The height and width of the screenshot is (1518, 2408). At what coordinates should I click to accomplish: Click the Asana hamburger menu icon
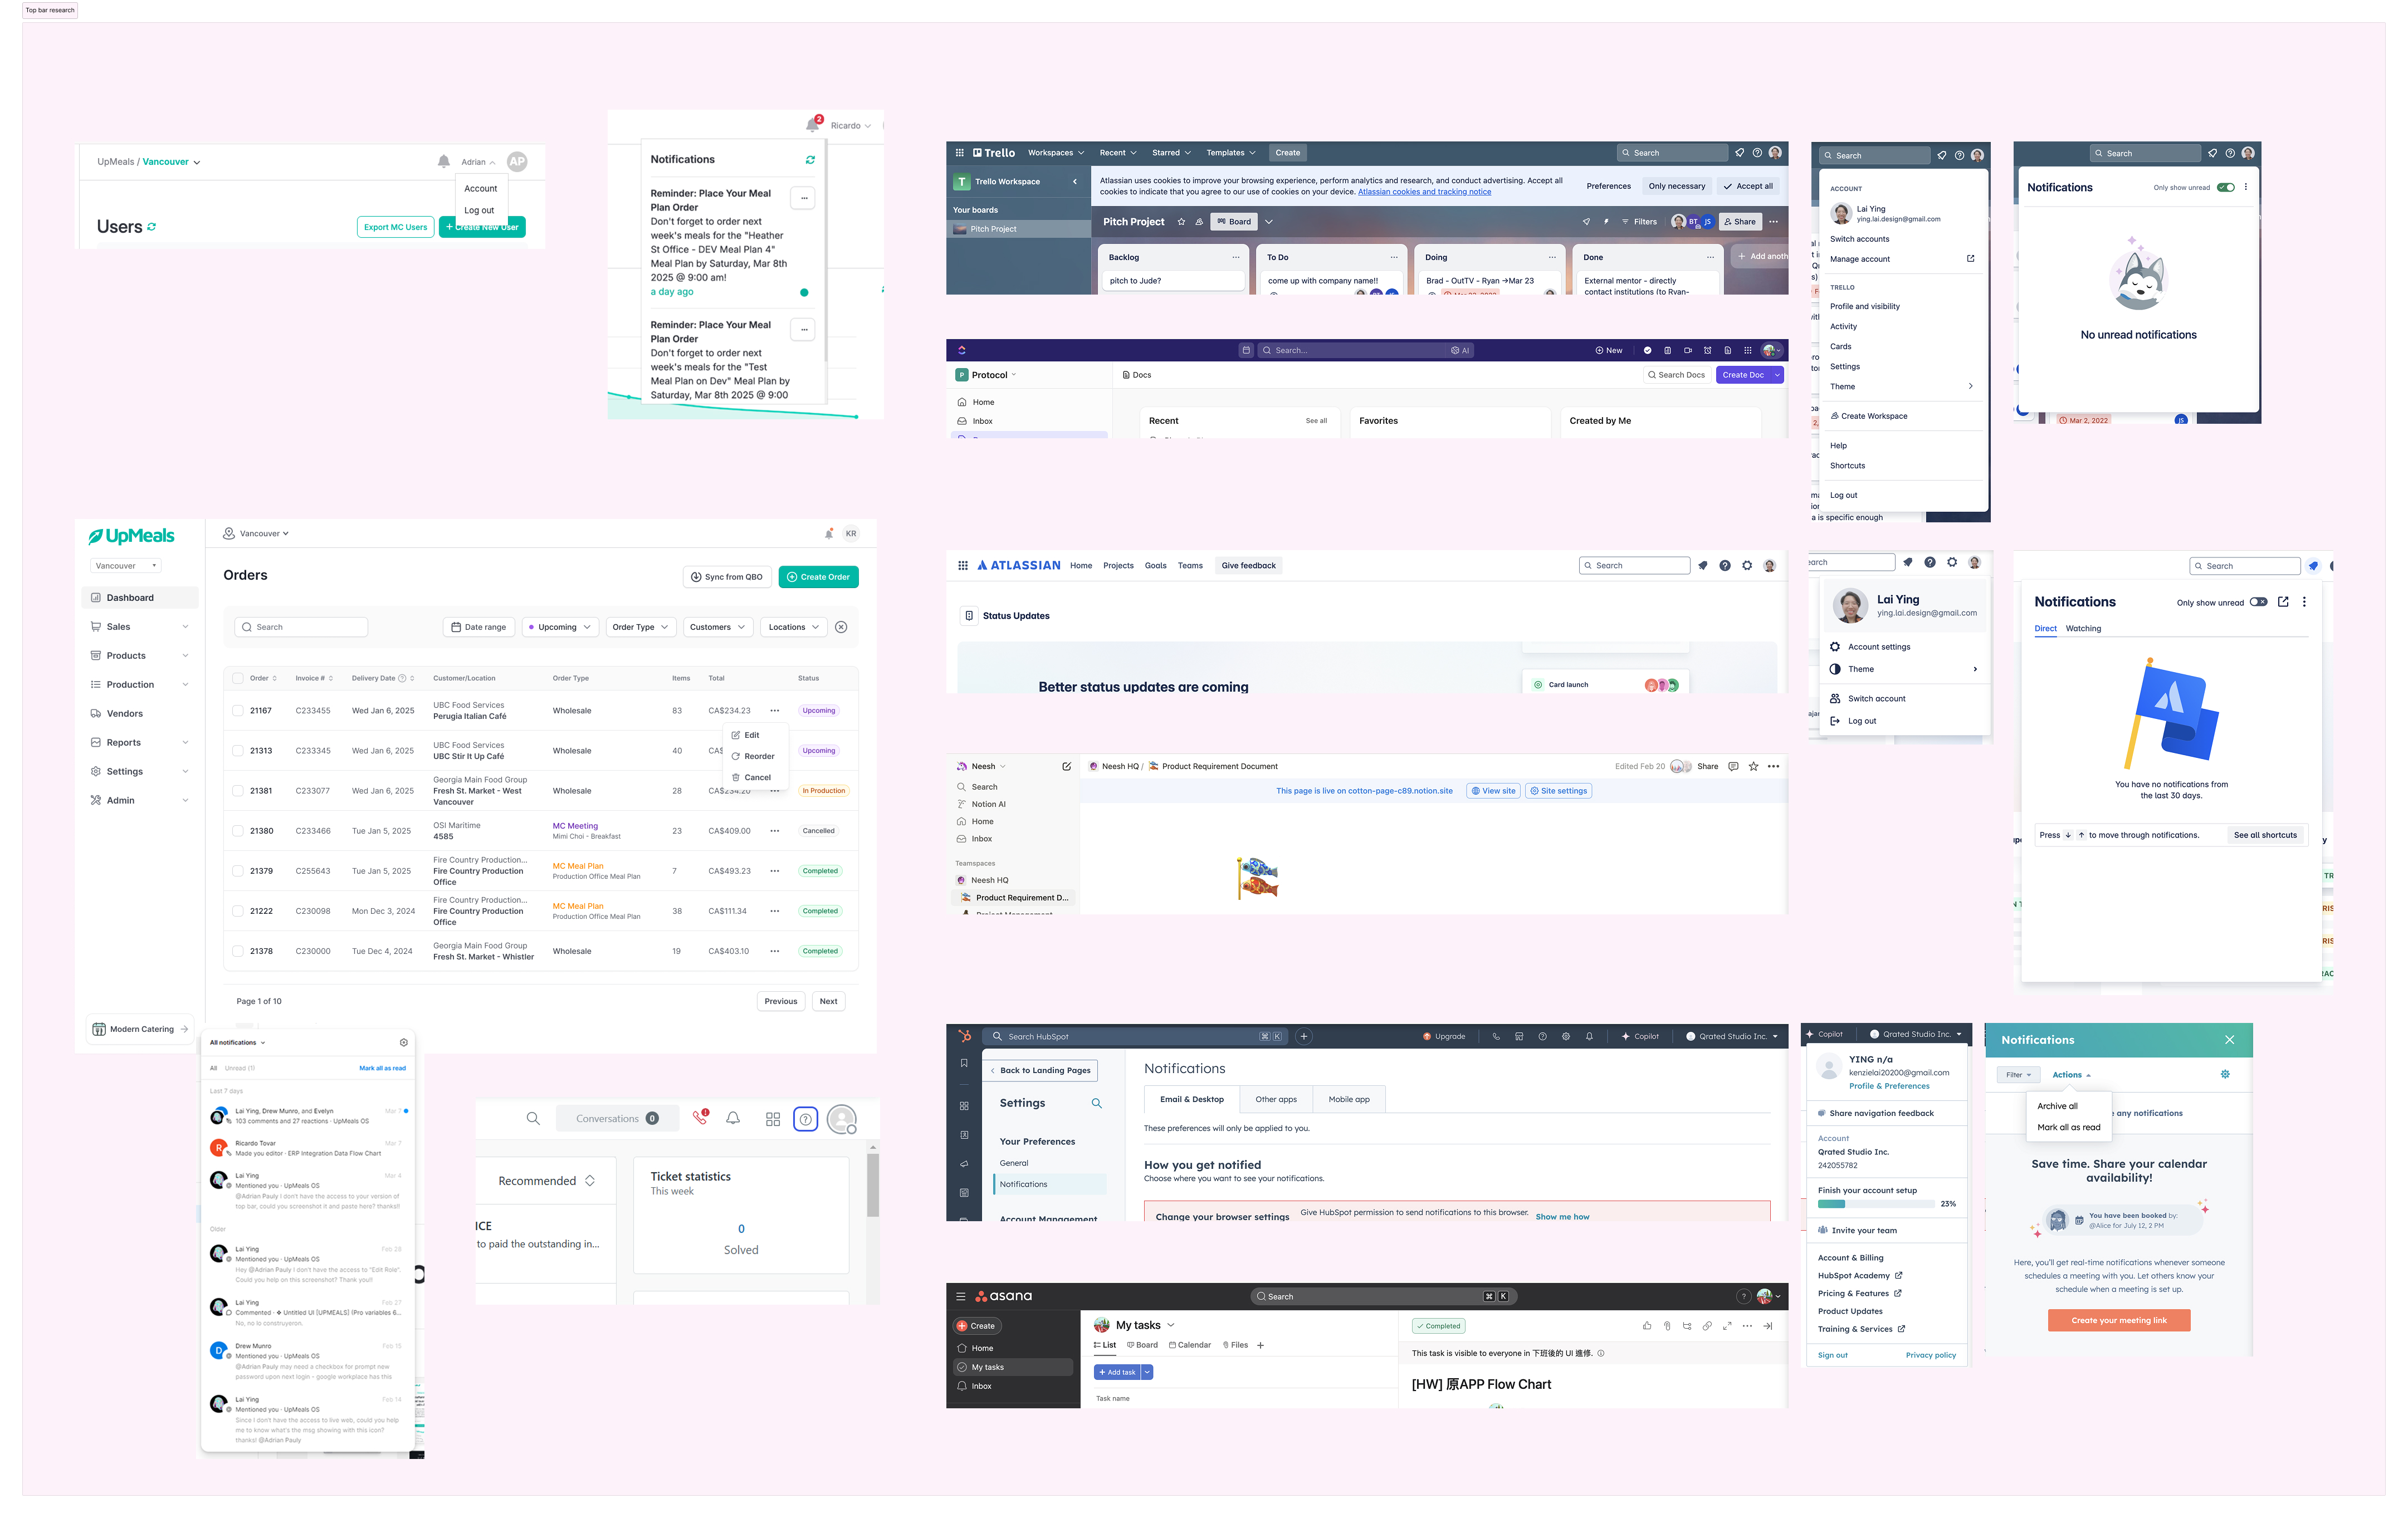coord(961,1297)
